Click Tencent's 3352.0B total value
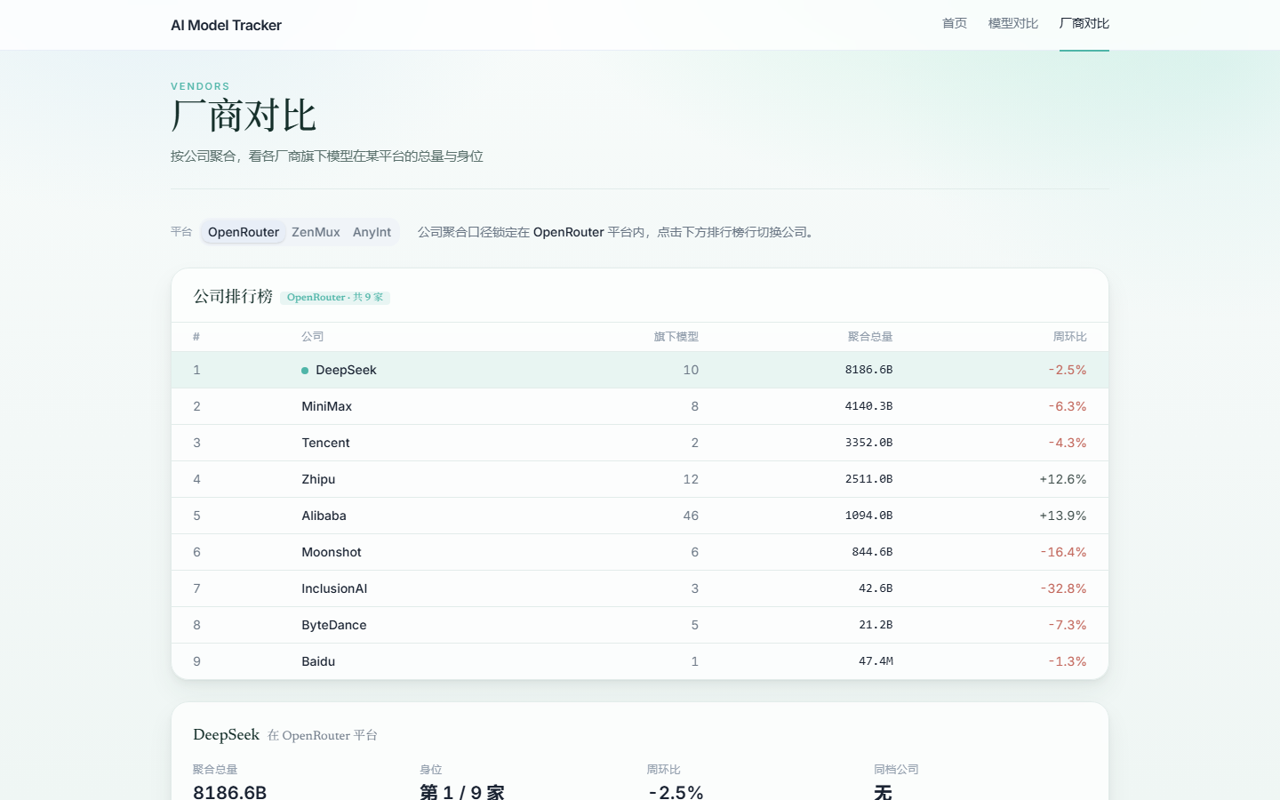Viewport: 1280px width, 800px height. [868, 443]
